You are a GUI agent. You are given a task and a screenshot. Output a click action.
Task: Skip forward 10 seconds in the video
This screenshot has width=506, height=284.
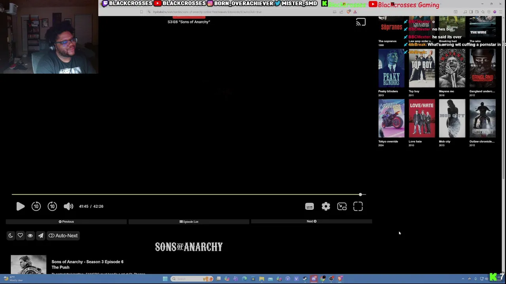point(52,206)
